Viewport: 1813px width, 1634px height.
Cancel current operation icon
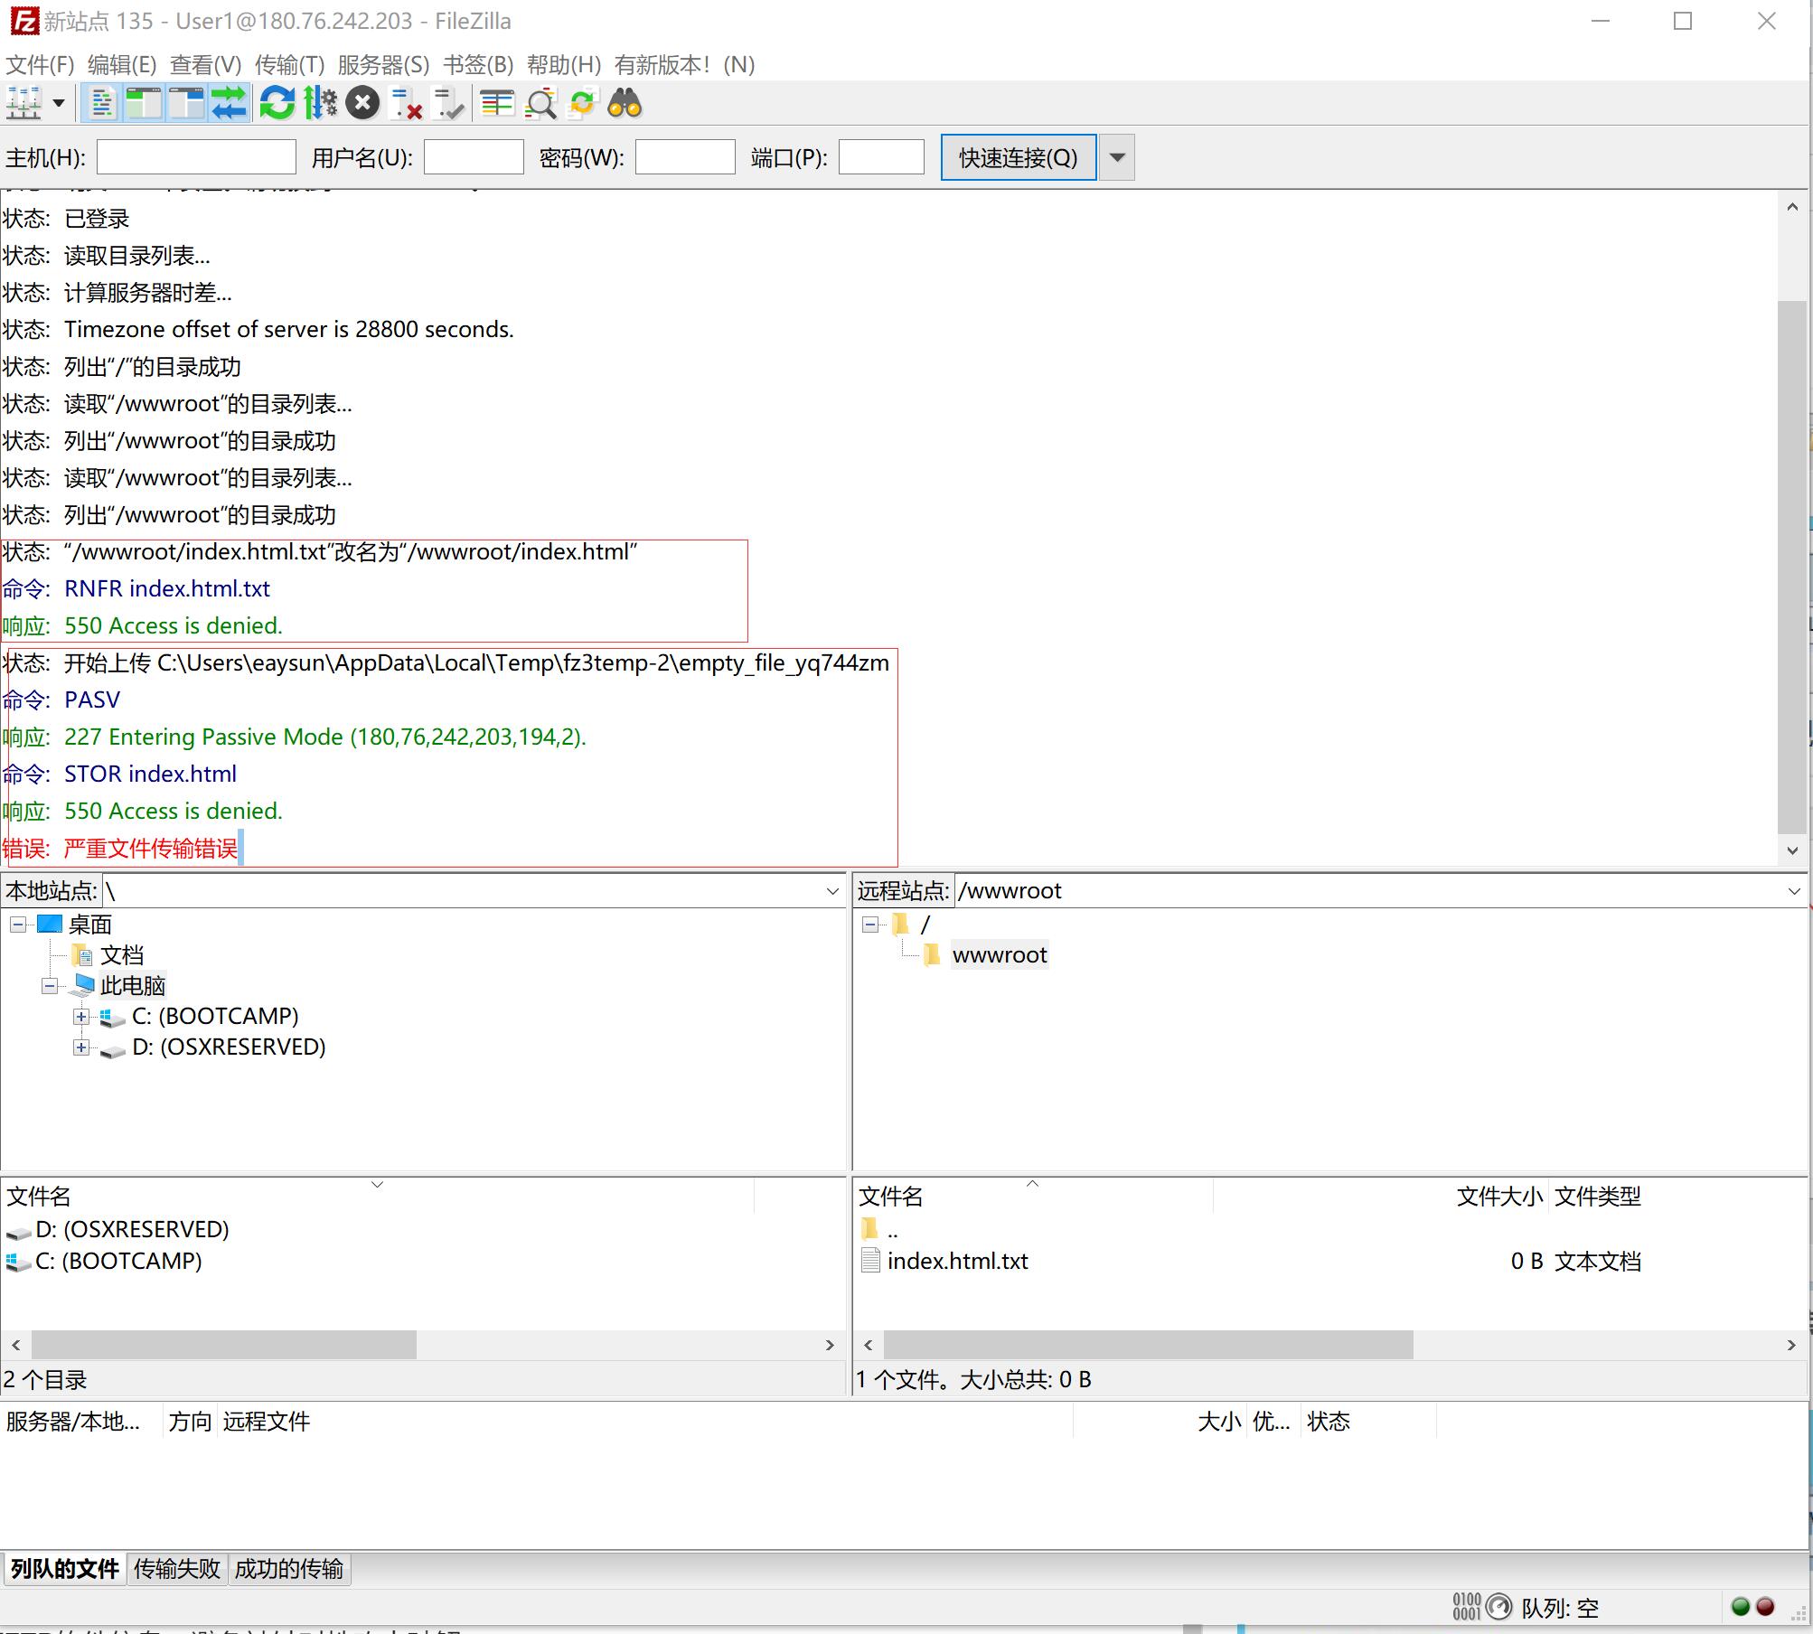click(362, 104)
